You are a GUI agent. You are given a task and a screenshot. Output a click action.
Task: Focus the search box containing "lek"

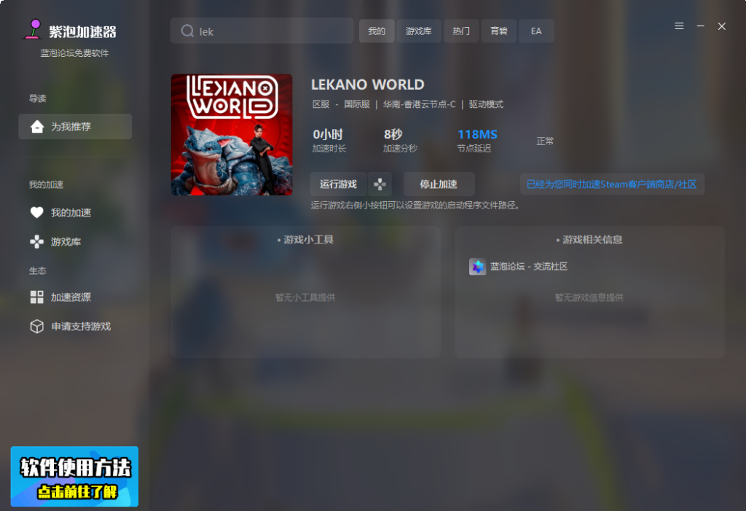(262, 31)
